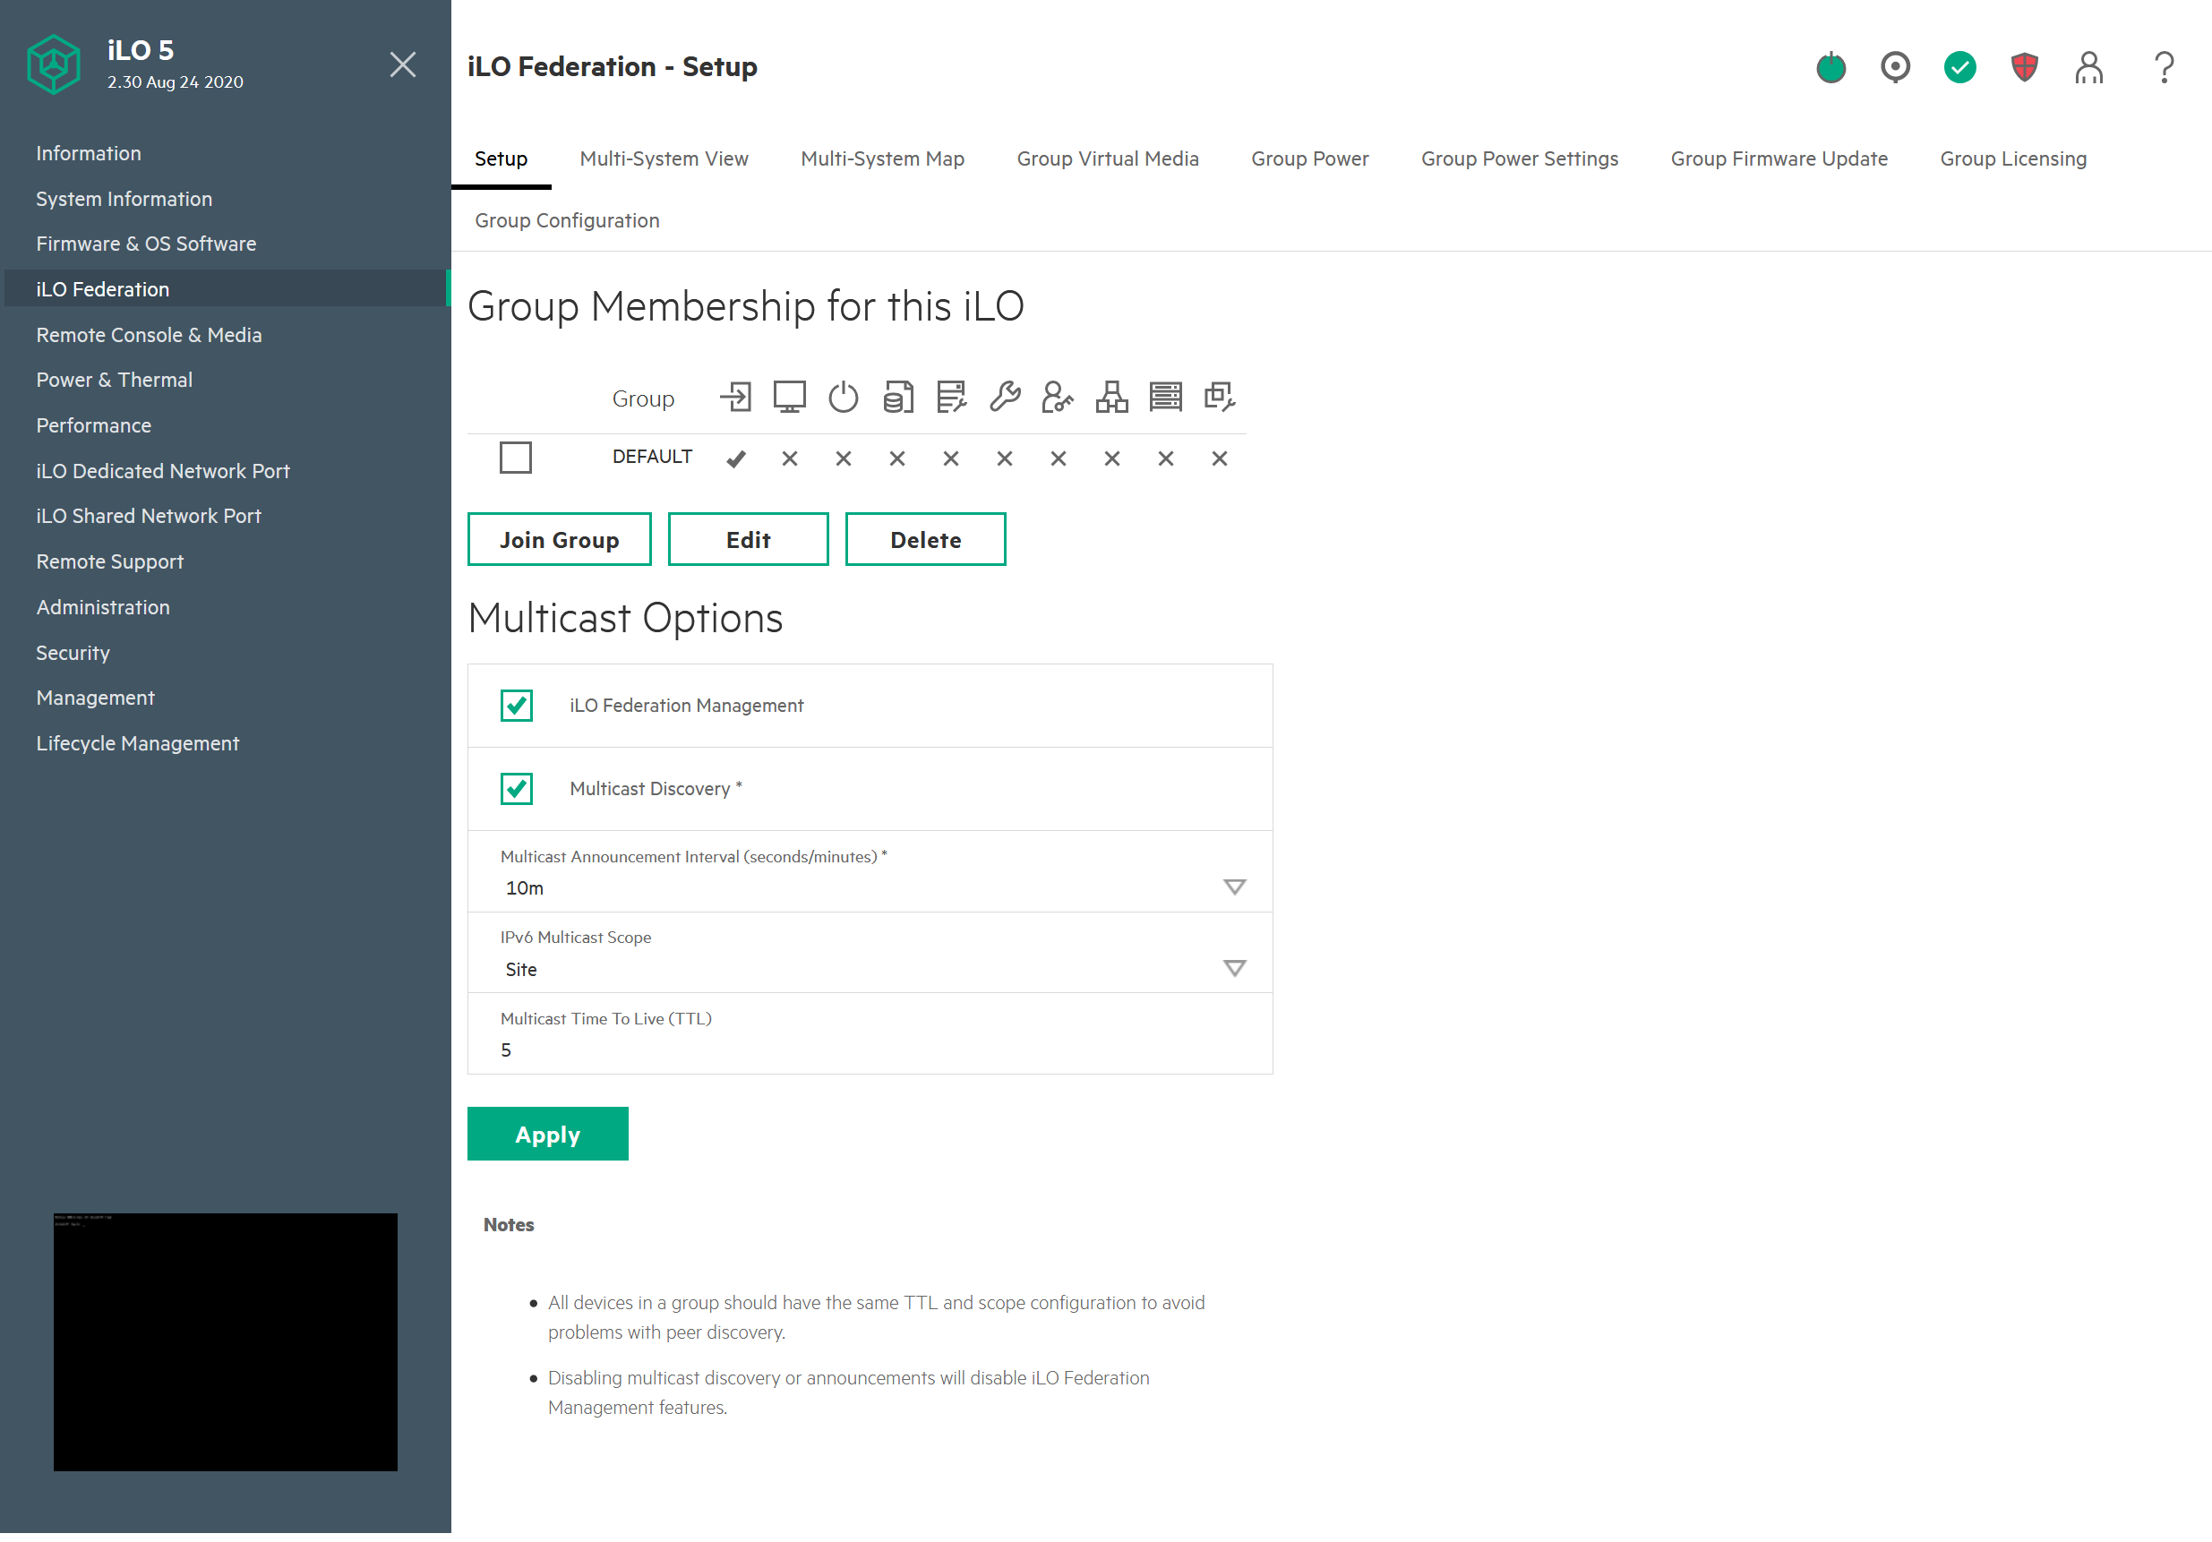Click the red security shield icon
The image size is (2212, 1542).
2024,67
